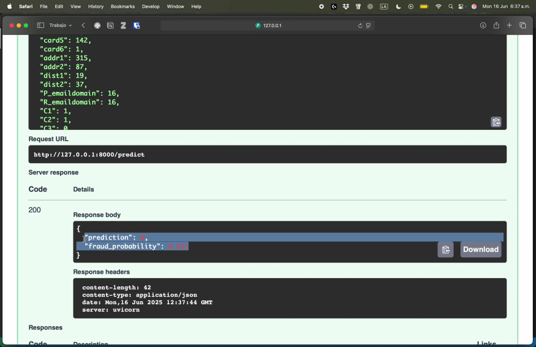Screen dimensions: 536x347
Task: Copy the response body to clipboard
Action: [x=445, y=250]
